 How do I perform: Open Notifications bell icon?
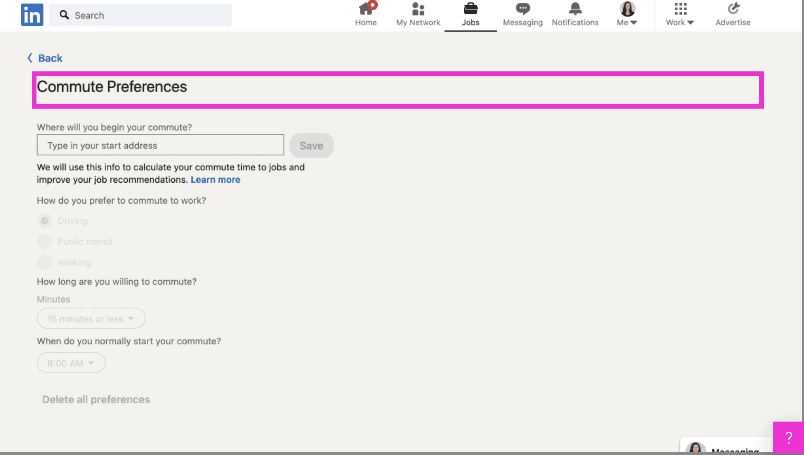tap(575, 9)
